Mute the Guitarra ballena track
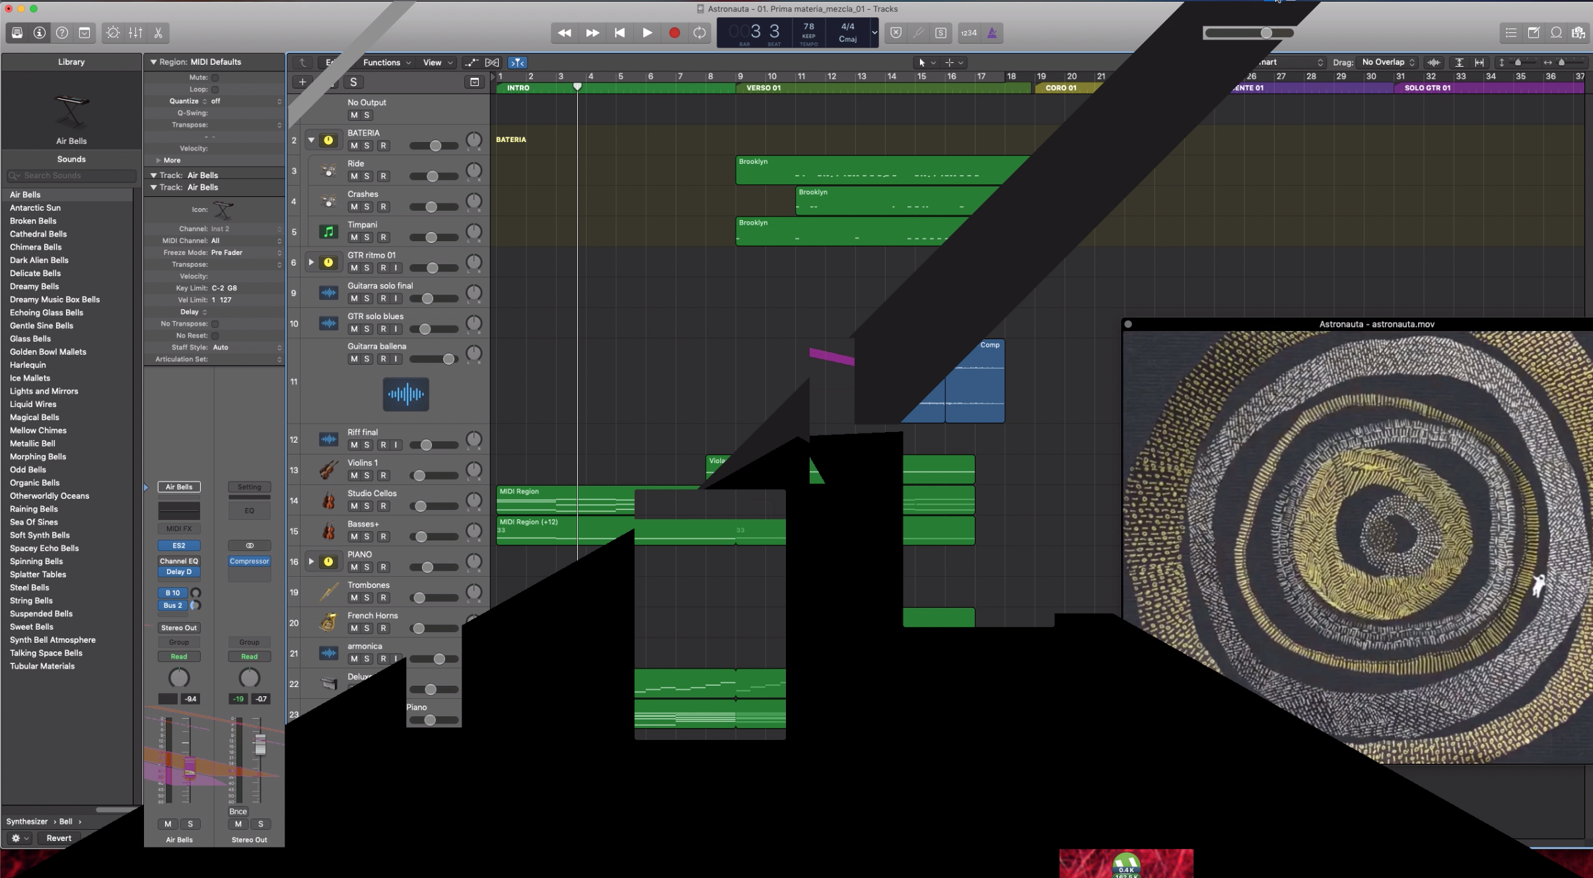Screen dimensions: 1593x878 [x=350, y=358]
